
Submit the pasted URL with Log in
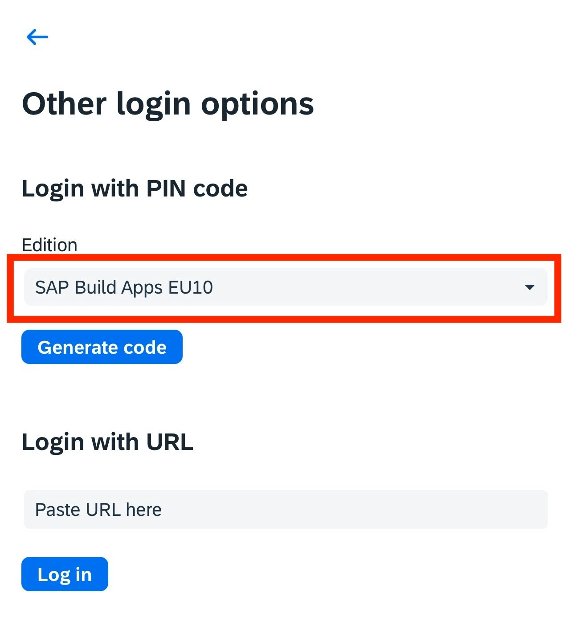tap(65, 574)
